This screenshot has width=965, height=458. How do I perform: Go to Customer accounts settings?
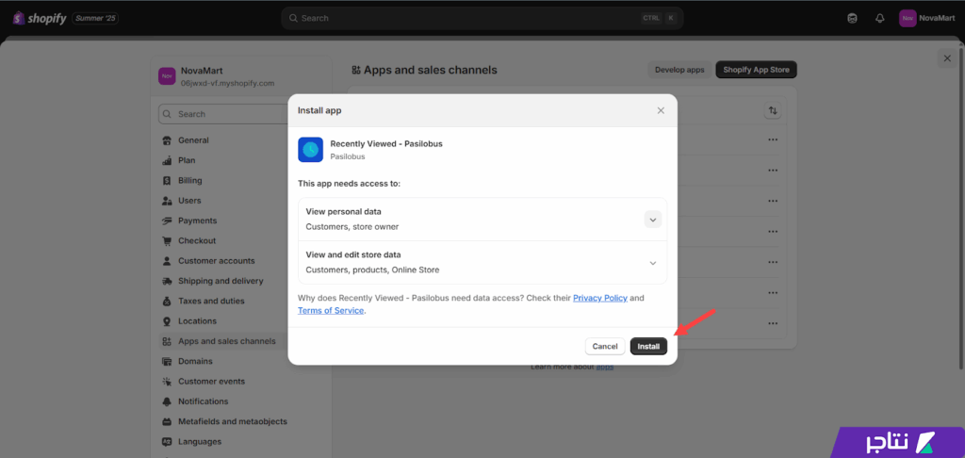[216, 261]
